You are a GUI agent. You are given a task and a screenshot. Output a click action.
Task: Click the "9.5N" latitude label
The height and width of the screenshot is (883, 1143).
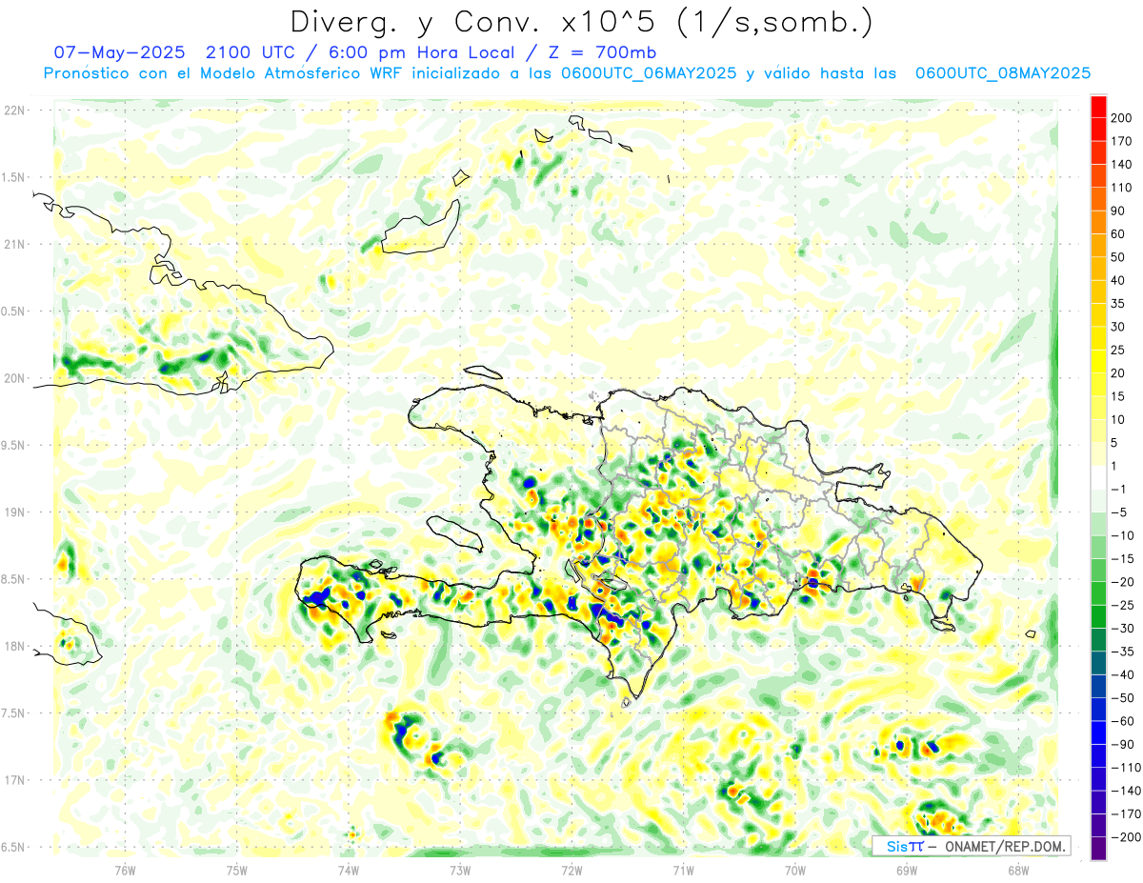(x=12, y=445)
